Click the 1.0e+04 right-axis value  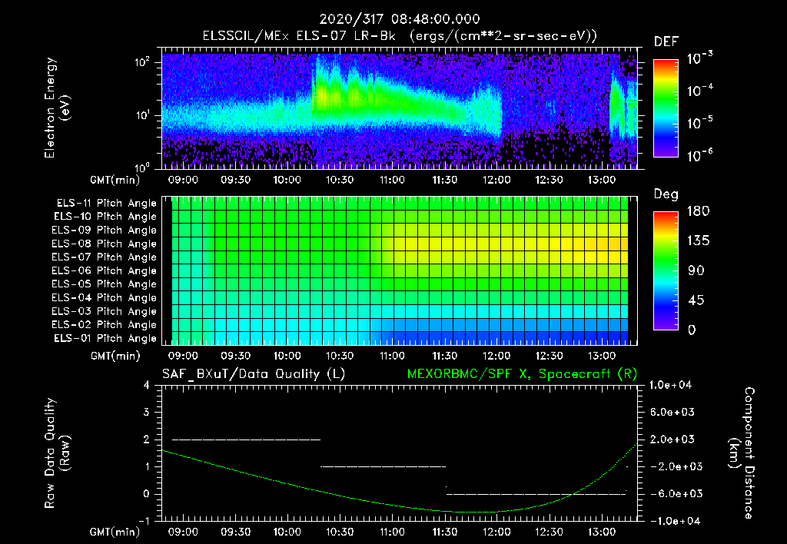(670, 385)
